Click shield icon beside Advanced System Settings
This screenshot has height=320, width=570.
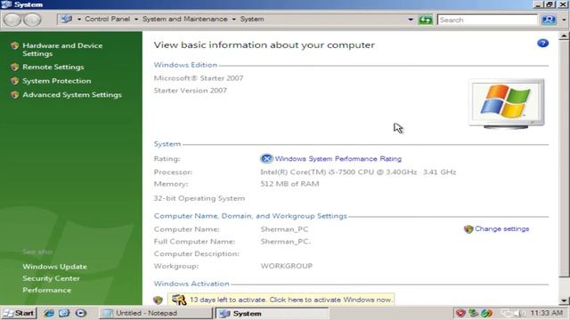pyautogui.click(x=14, y=95)
